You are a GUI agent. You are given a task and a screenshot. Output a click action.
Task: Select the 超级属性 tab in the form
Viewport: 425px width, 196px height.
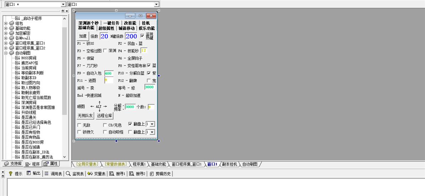pyautogui.click(x=106, y=28)
